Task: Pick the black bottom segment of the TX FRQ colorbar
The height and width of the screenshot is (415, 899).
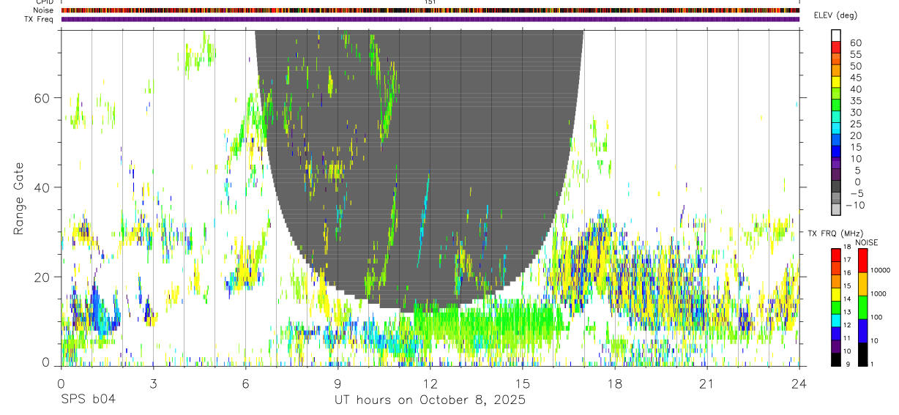Action: pyautogui.click(x=836, y=359)
